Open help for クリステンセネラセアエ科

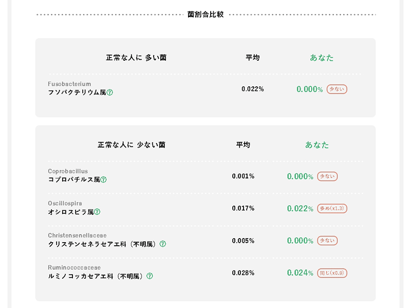[163, 244]
